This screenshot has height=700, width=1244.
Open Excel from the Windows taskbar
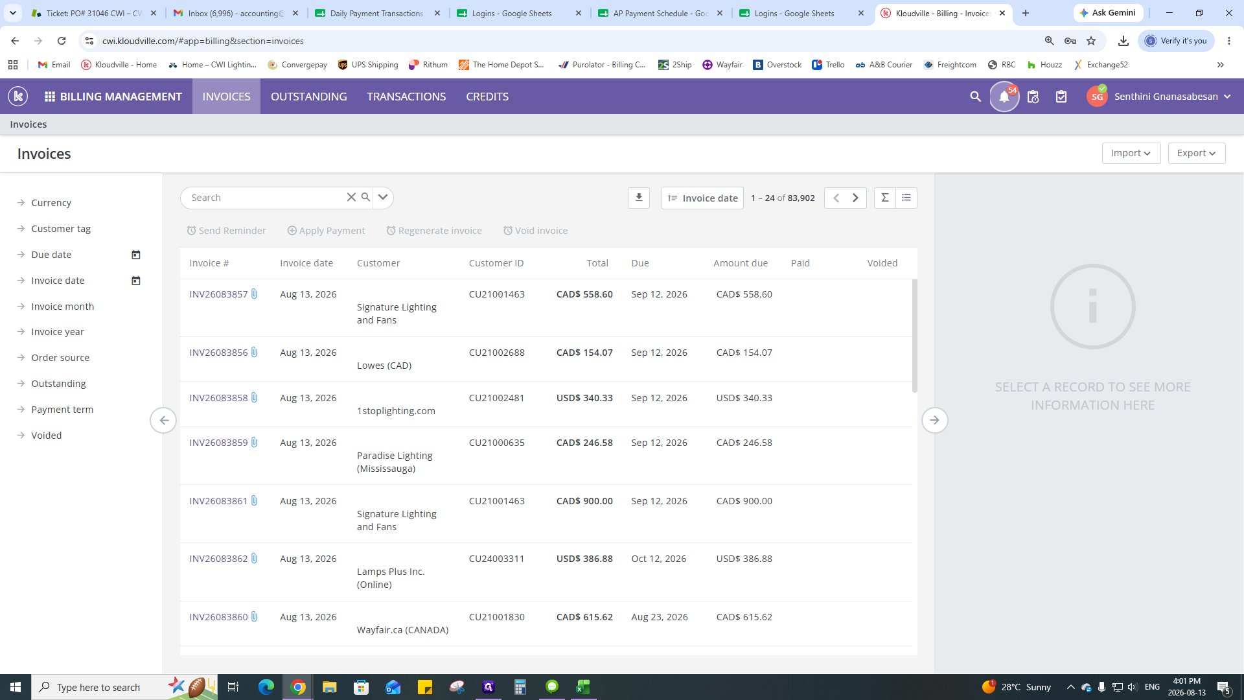[x=583, y=687]
